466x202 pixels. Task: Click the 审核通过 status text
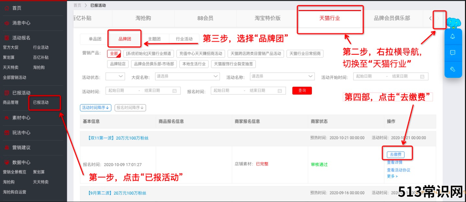[x=319, y=165]
